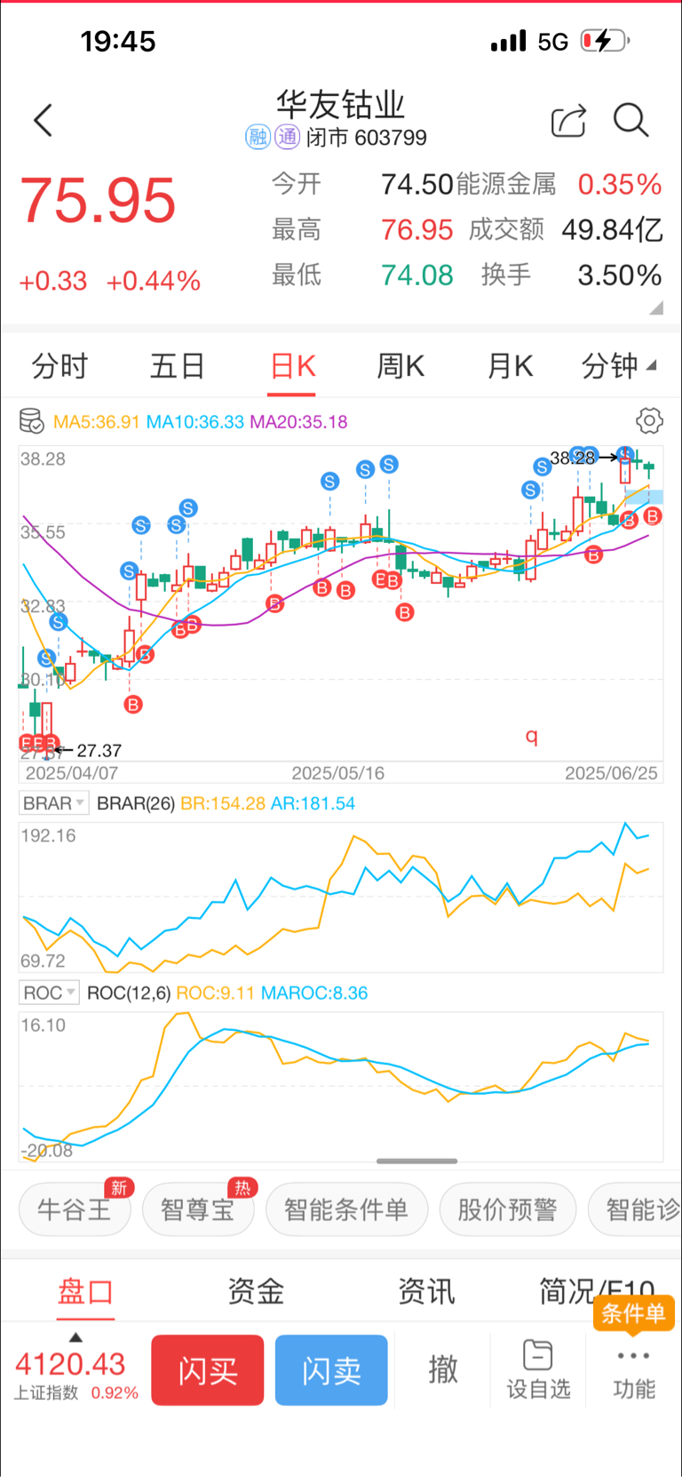Select the 资金 capital flow tab
The height and width of the screenshot is (1477, 682).
click(x=256, y=1290)
